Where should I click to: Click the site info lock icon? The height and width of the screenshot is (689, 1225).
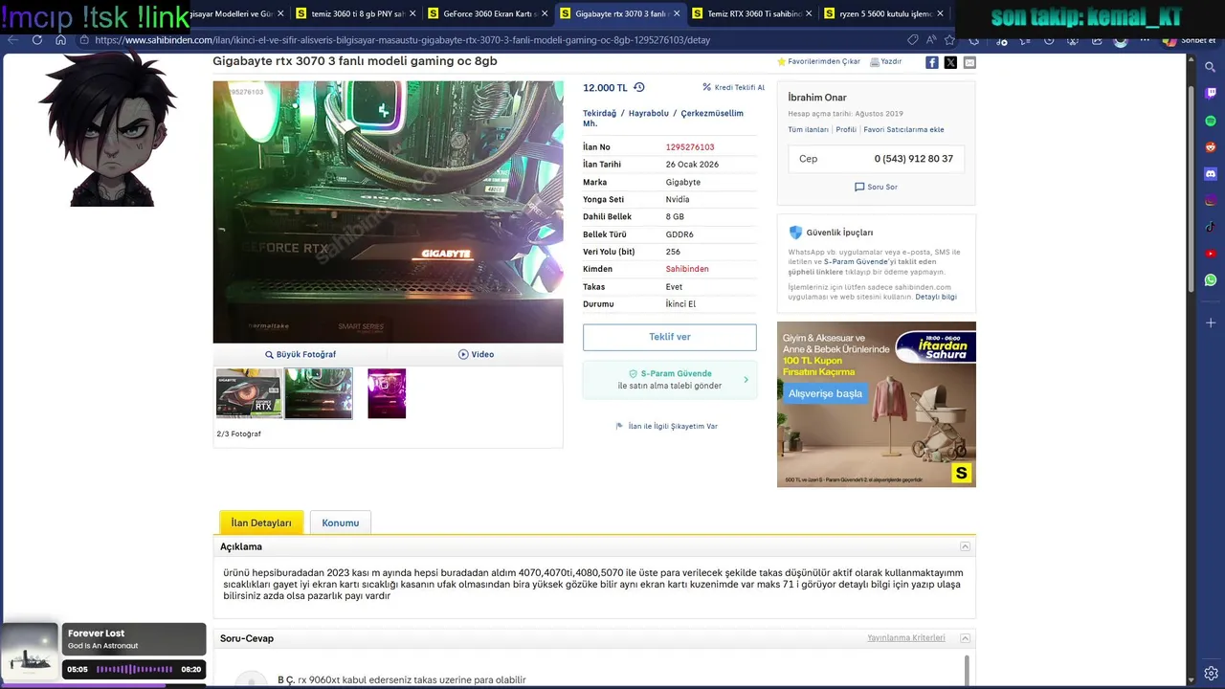click(x=84, y=40)
